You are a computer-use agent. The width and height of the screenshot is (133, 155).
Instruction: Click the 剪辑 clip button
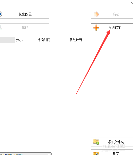(24, 28)
